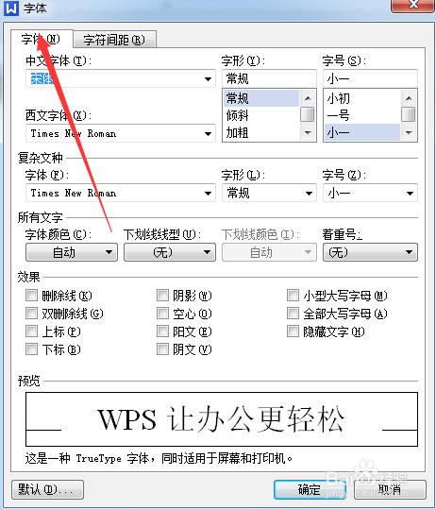Select 倾斜 in the 字形 list
This screenshot has width=436, height=510.
(x=260, y=115)
